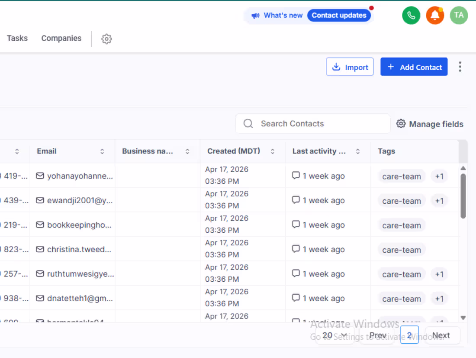Screen dimensions: 476x358
Task: Click care-team tag in bookkeepingho row
Action: click(402, 225)
